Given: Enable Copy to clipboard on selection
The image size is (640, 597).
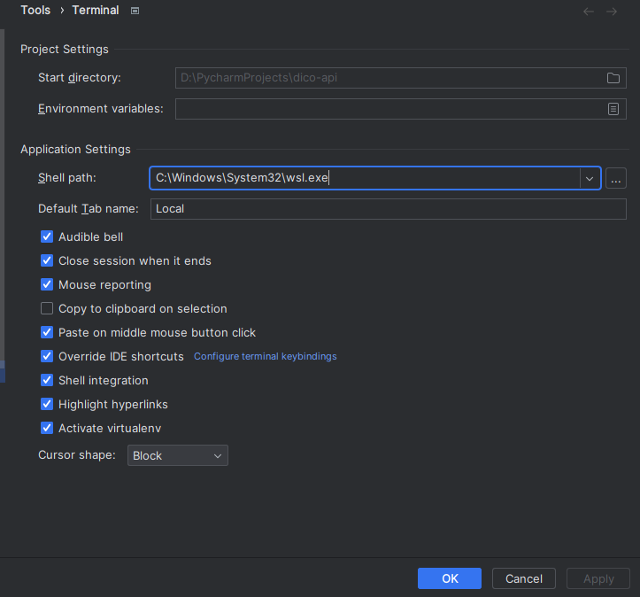Looking at the screenshot, I should pyautogui.click(x=47, y=309).
